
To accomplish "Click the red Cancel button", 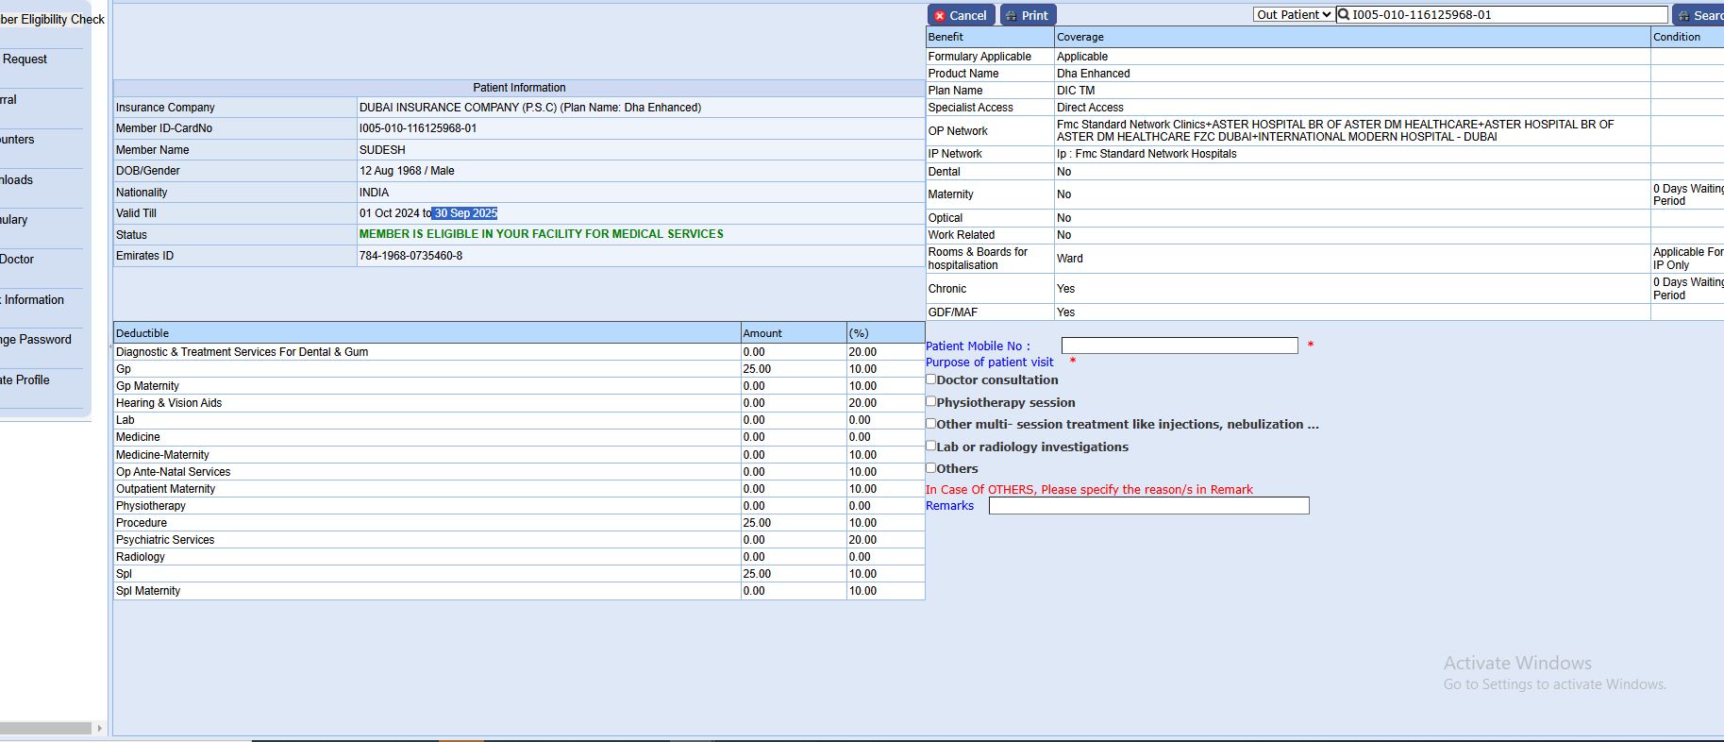I will [960, 15].
